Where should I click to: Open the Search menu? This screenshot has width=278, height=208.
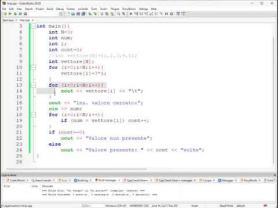[29, 9]
